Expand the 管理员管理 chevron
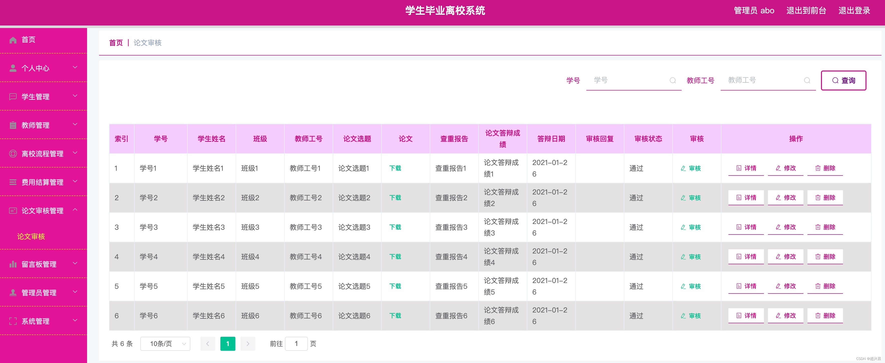The width and height of the screenshot is (885, 363). [75, 292]
